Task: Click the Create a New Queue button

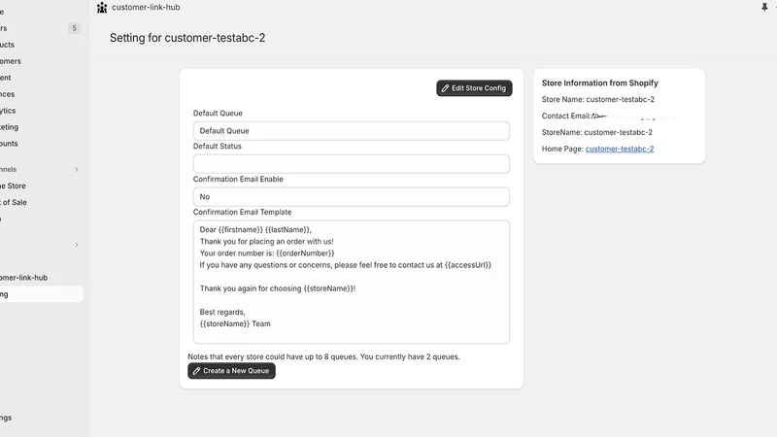Action: tap(231, 371)
